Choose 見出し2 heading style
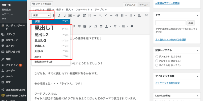This screenshot has width=203, height=101. click(51, 35)
